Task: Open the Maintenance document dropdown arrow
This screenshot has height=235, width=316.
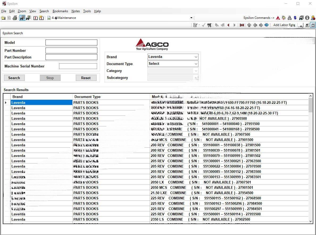Action: 191,18
